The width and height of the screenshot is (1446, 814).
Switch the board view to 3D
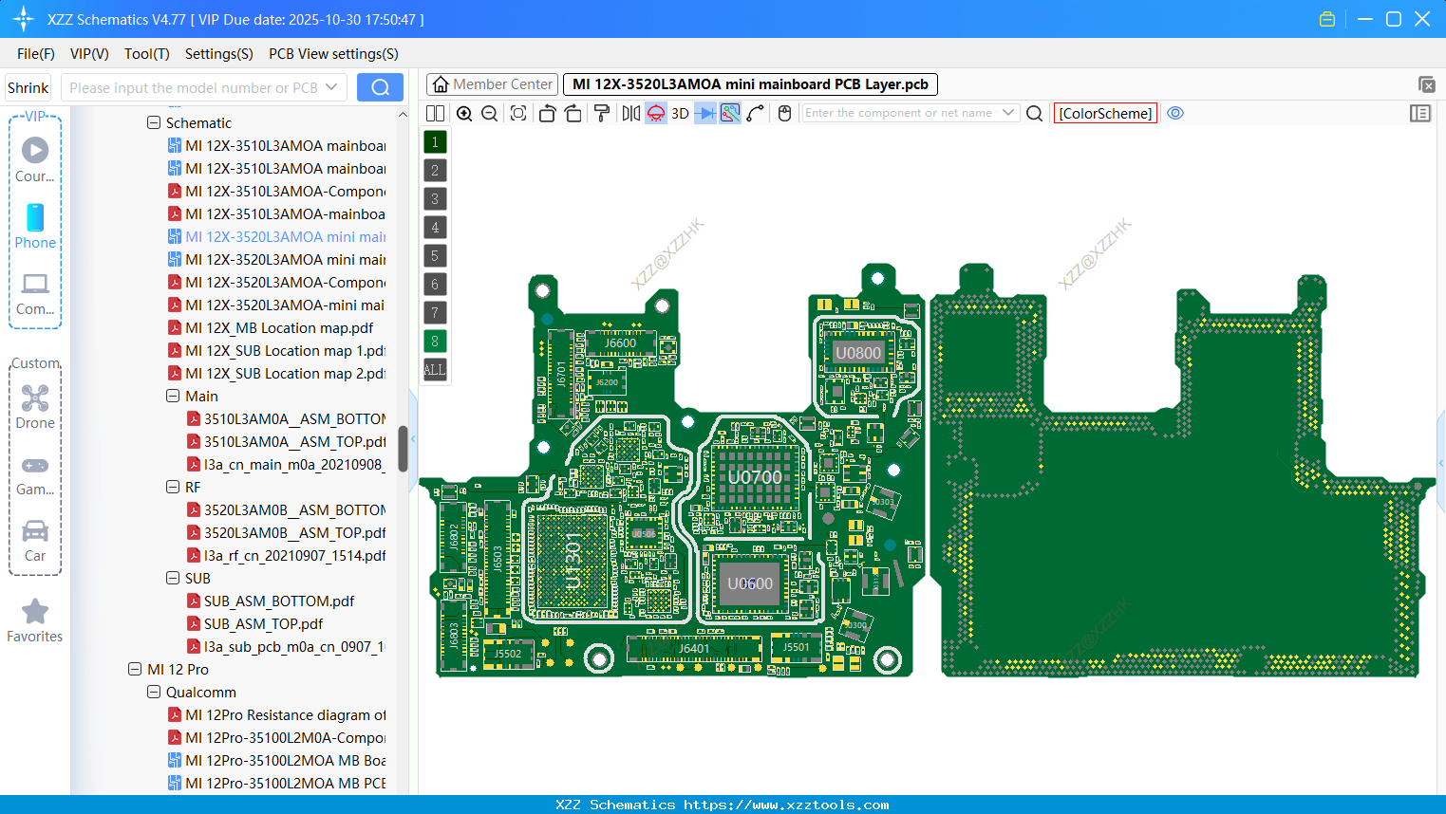(679, 113)
